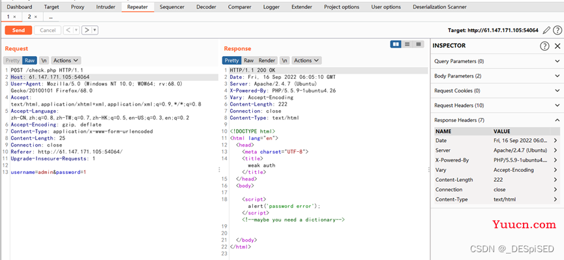Switch Request view to Raw

coord(30,61)
